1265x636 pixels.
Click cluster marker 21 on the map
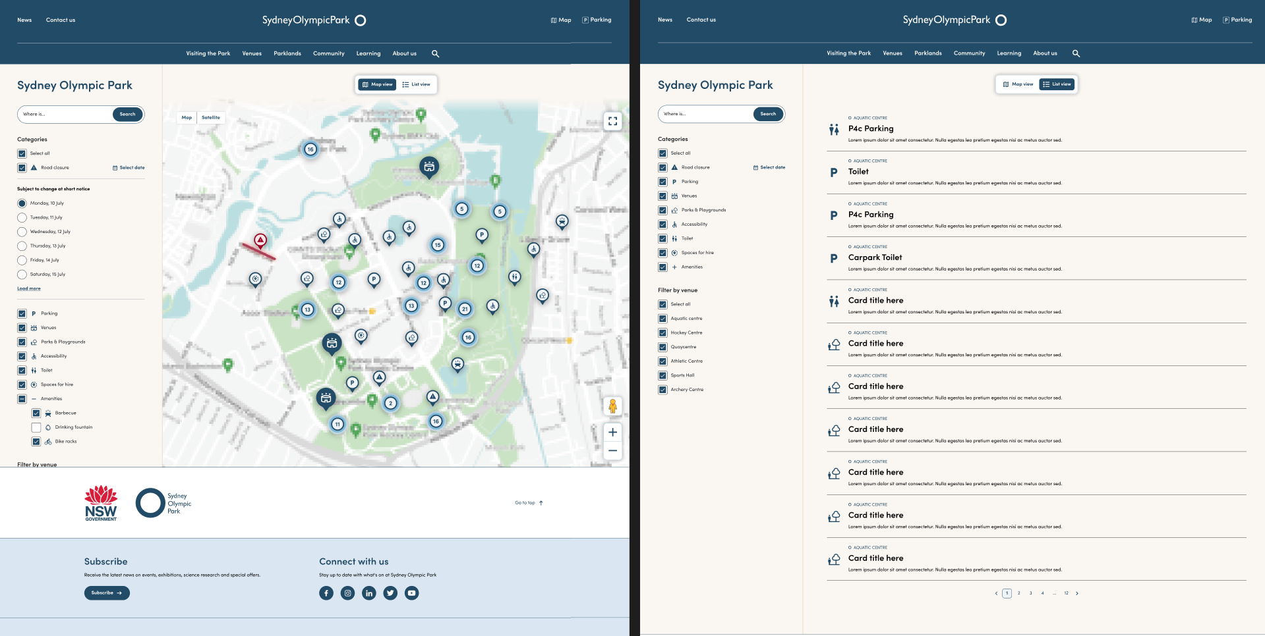(465, 309)
